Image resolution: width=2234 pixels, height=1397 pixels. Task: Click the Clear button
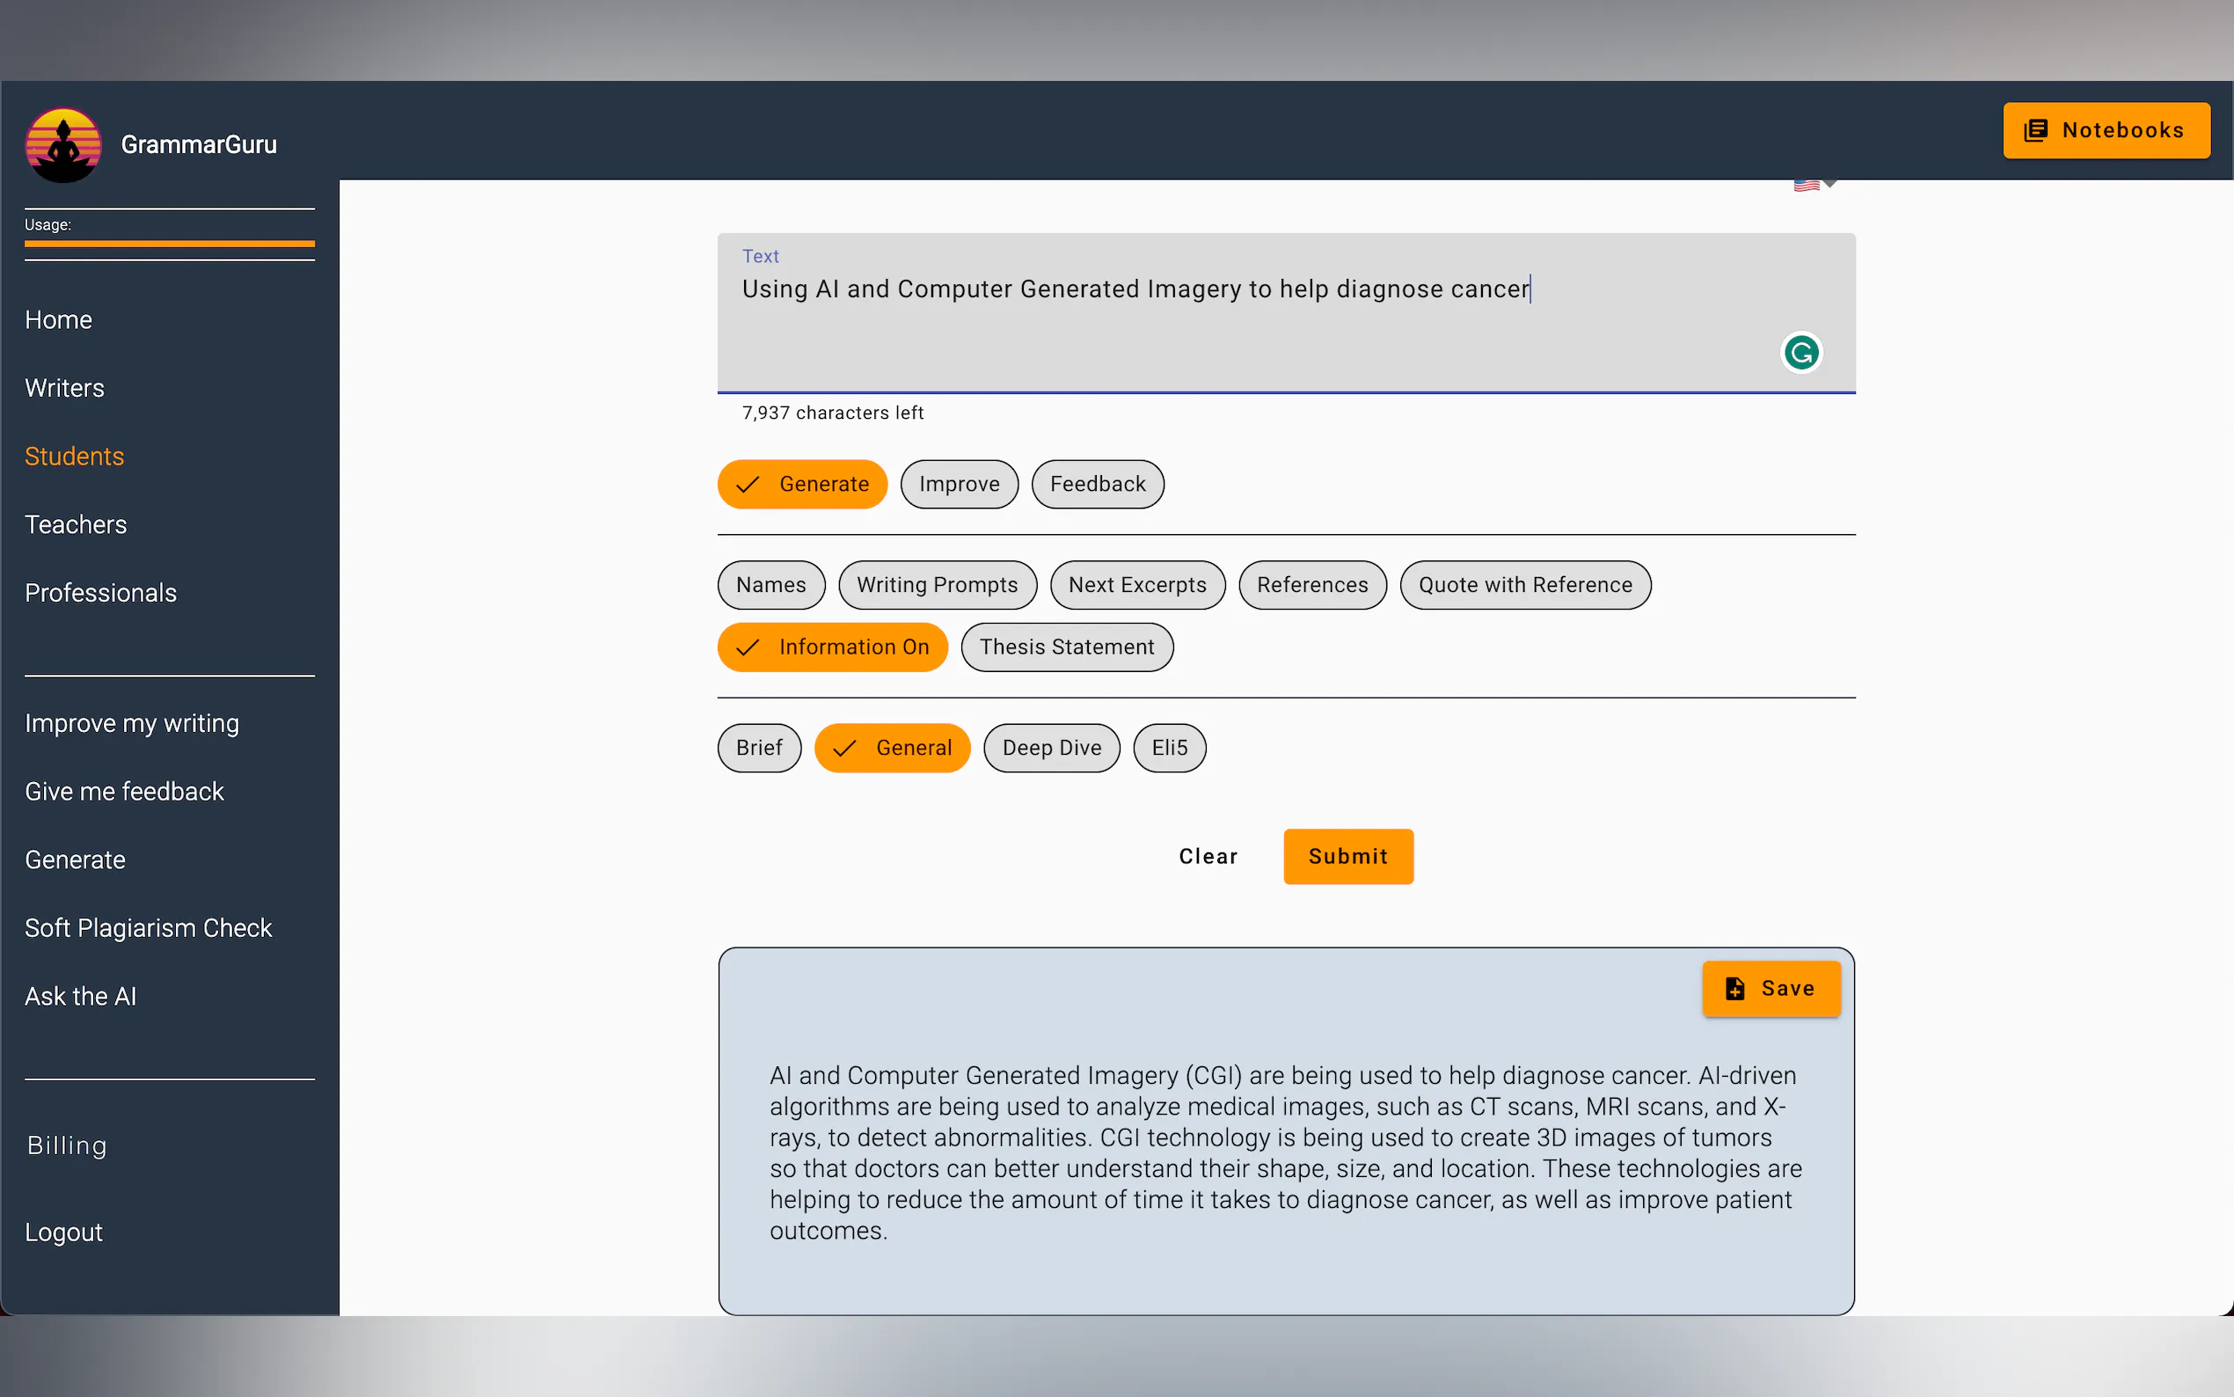point(1207,857)
